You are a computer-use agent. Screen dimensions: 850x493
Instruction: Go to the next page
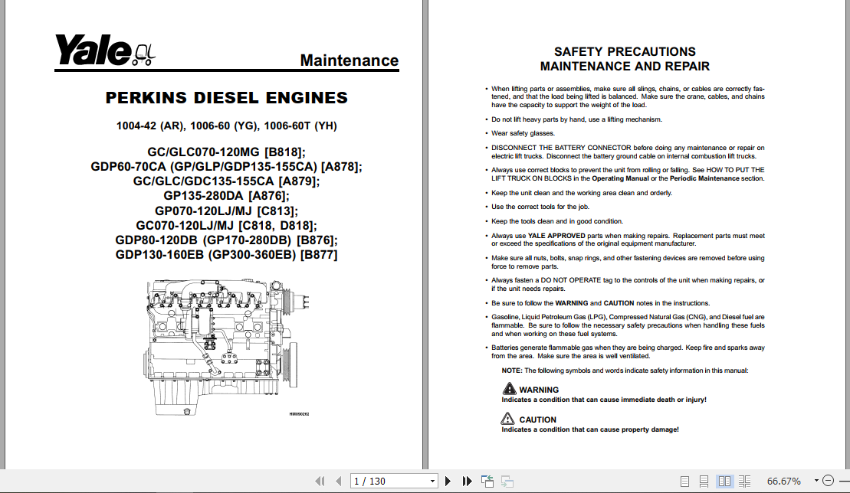tap(448, 481)
